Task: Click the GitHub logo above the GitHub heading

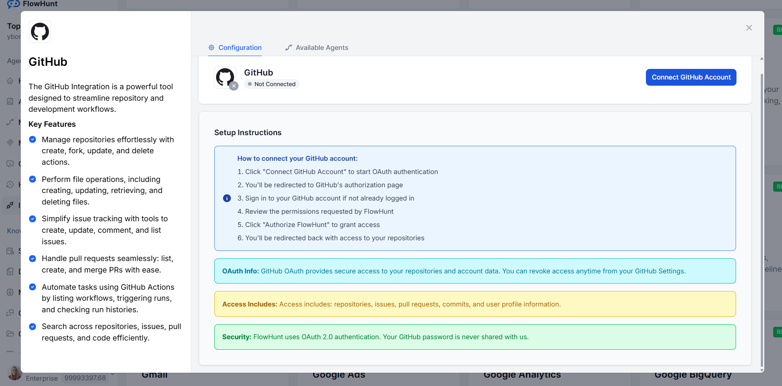Action: 40,32
